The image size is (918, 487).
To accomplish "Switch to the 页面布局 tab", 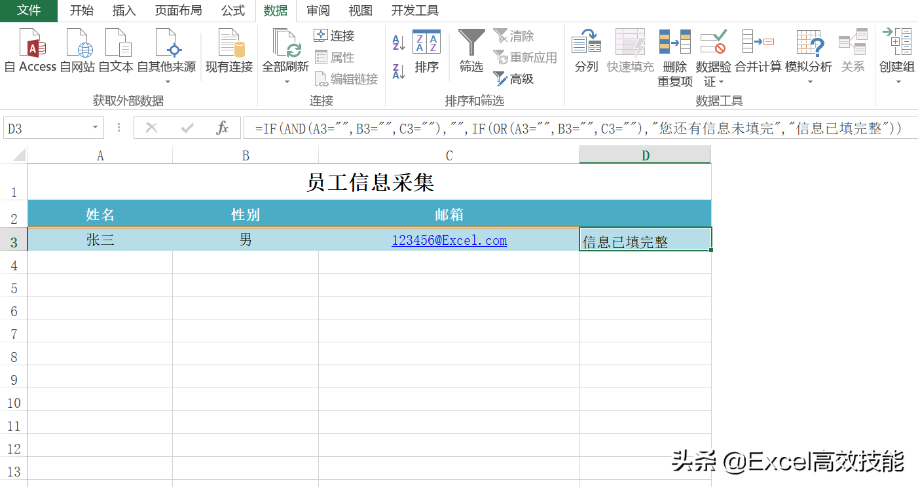I will tap(178, 10).
